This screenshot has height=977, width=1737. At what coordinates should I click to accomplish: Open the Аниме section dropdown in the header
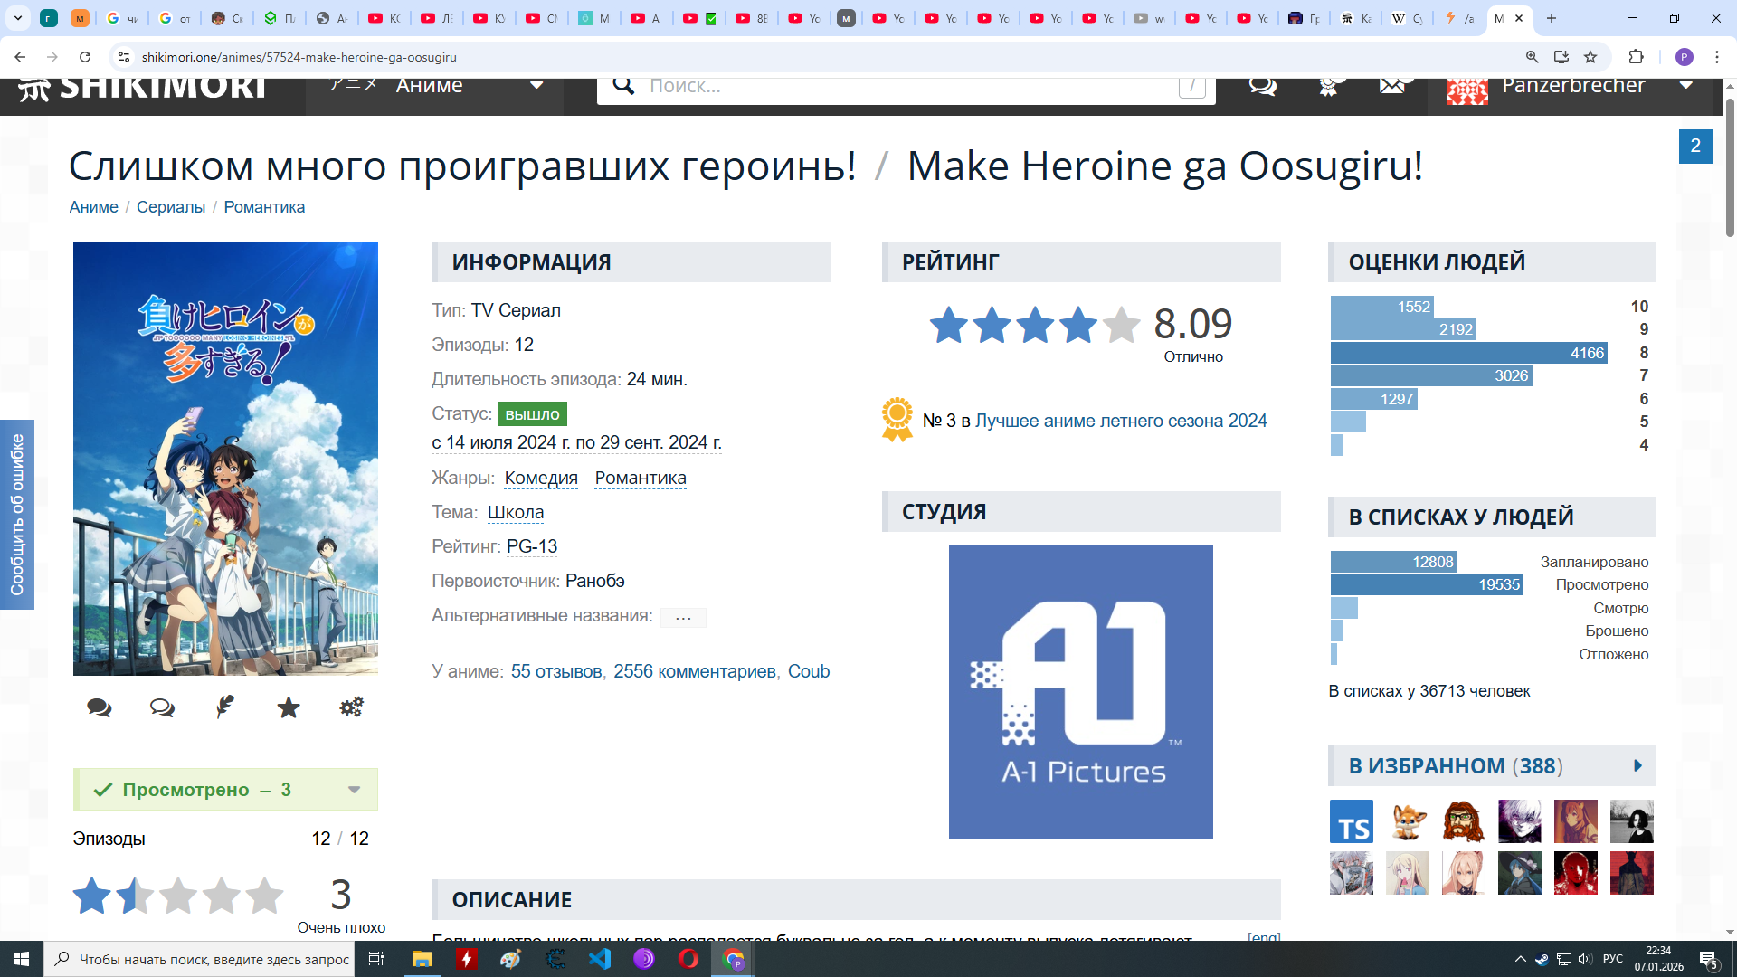coord(536,86)
